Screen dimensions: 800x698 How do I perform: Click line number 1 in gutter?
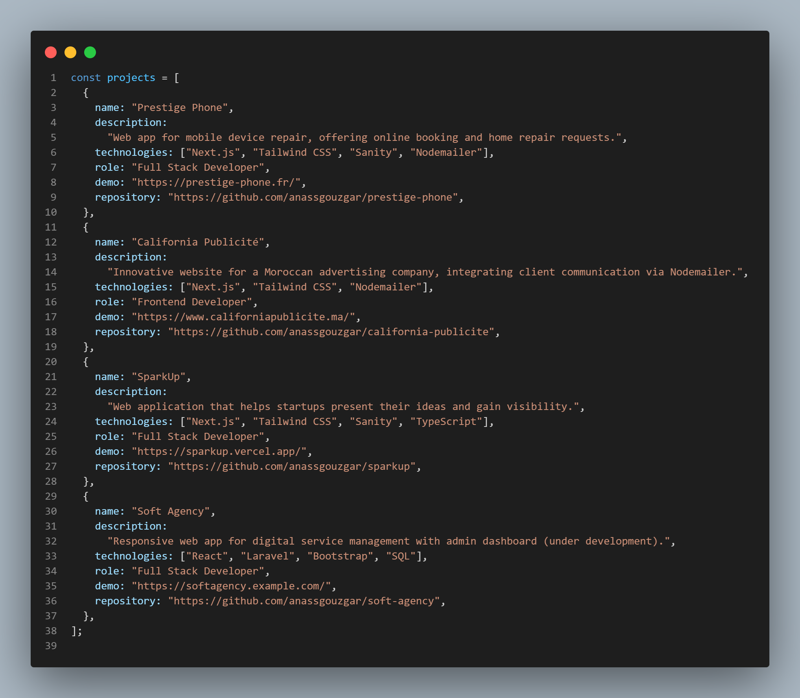tap(53, 78)
